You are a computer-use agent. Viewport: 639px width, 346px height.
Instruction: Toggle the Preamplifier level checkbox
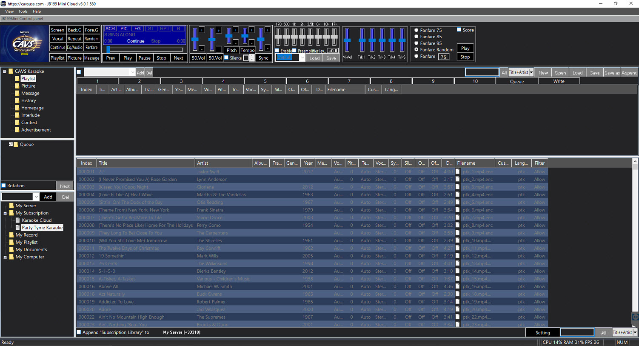(294, 51)
